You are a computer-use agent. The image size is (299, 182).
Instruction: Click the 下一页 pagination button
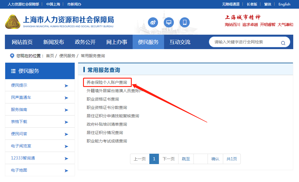169,159
